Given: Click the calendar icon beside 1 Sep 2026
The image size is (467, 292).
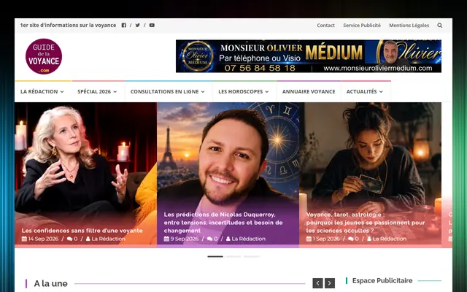Looking at the screenshot, I should point(309,239).
